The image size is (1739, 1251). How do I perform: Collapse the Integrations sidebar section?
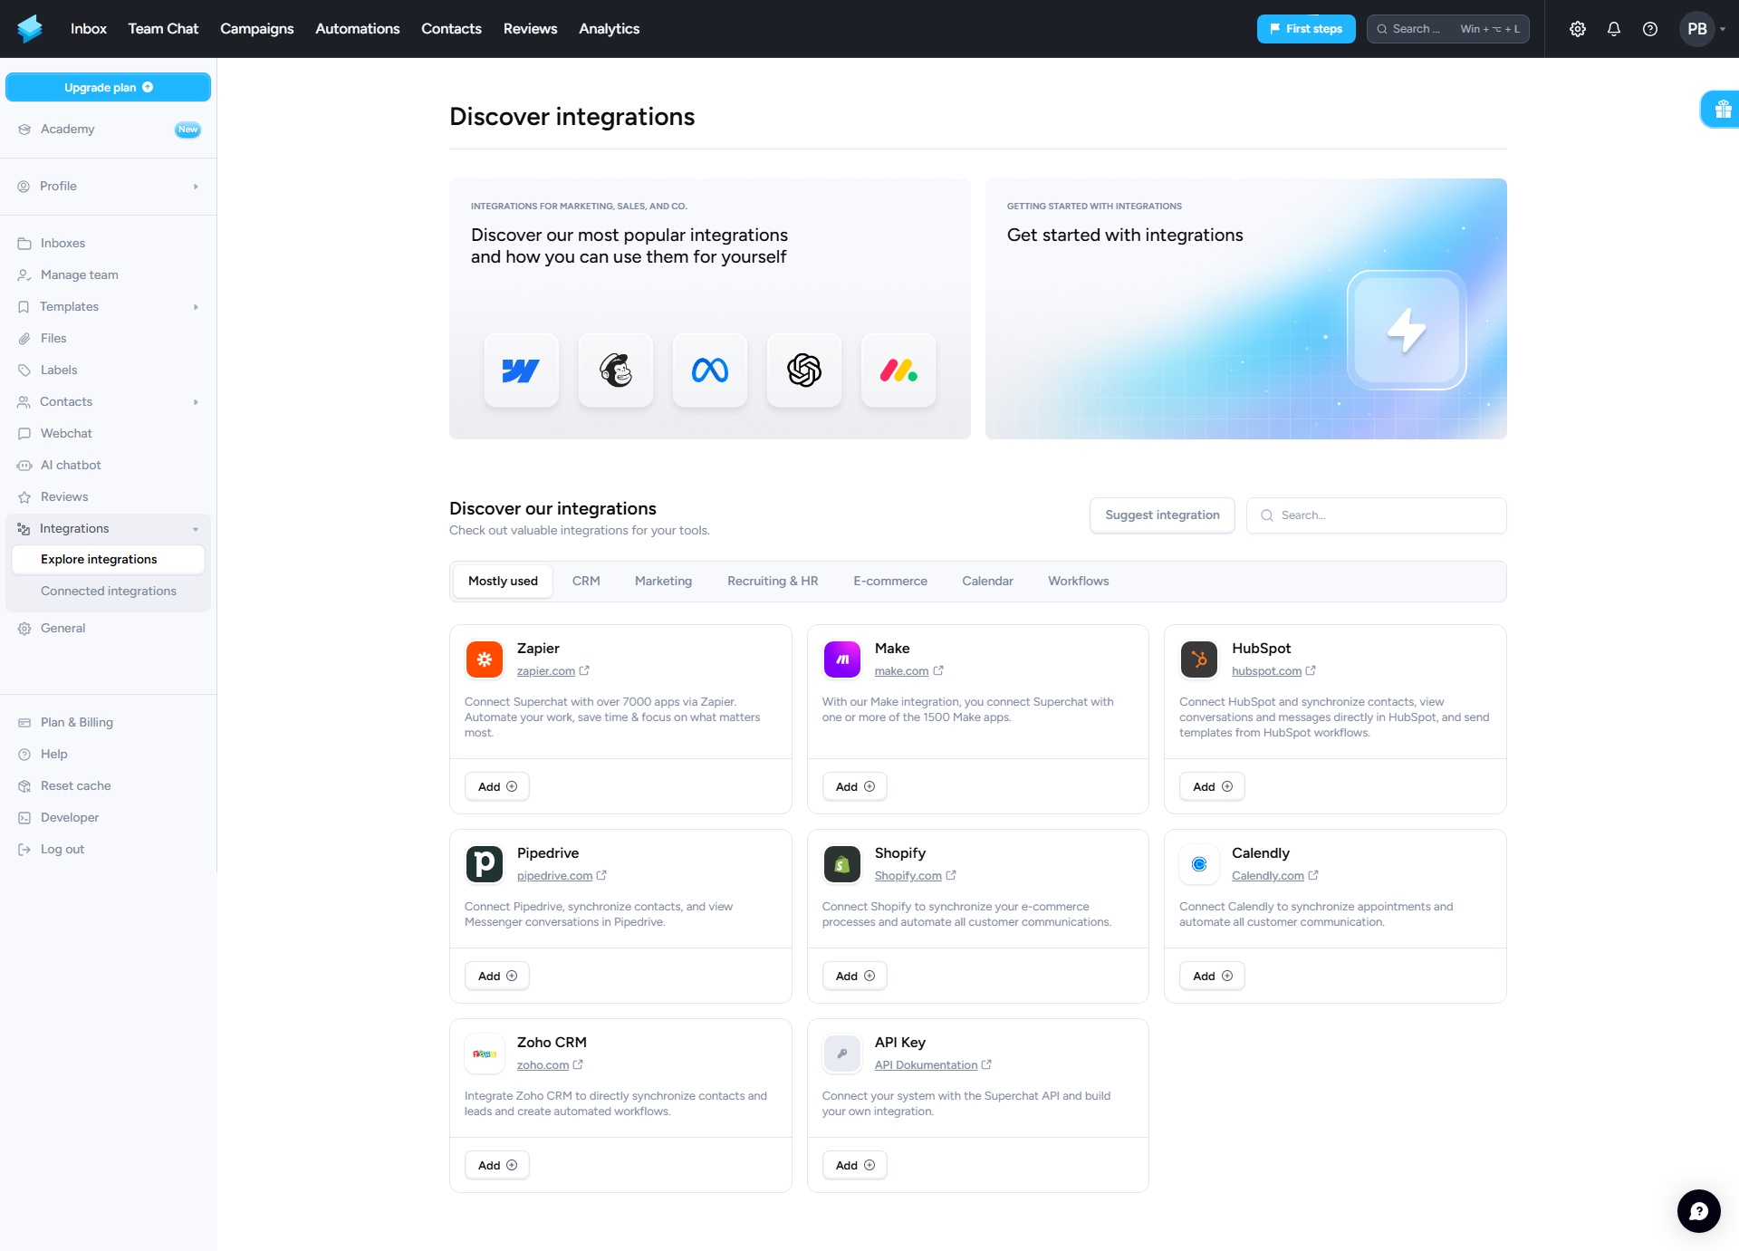pyautogui.click(x=109, y=528)
